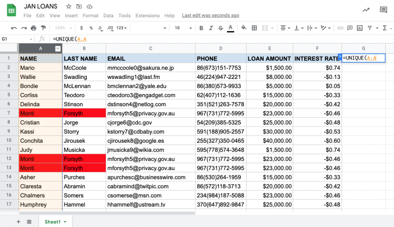Open merge cells dropdown arrow
This screenshot has width=394, height=227.
point(272,28)
